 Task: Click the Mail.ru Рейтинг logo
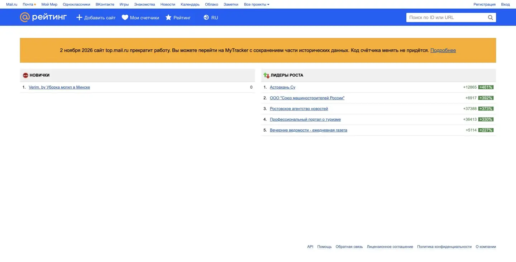[43, 17]
